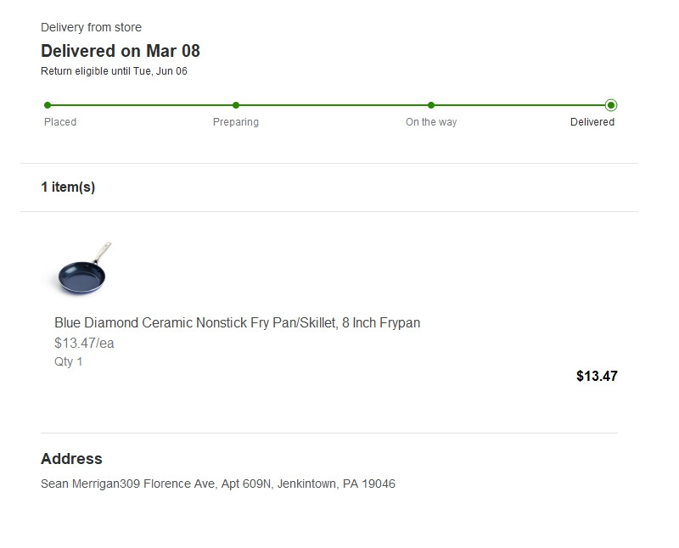Image resolution: width=679 pixels, height=548 pixels.
Task: Click the Delivered circle marker on tracker
Action: coord(611,105)
